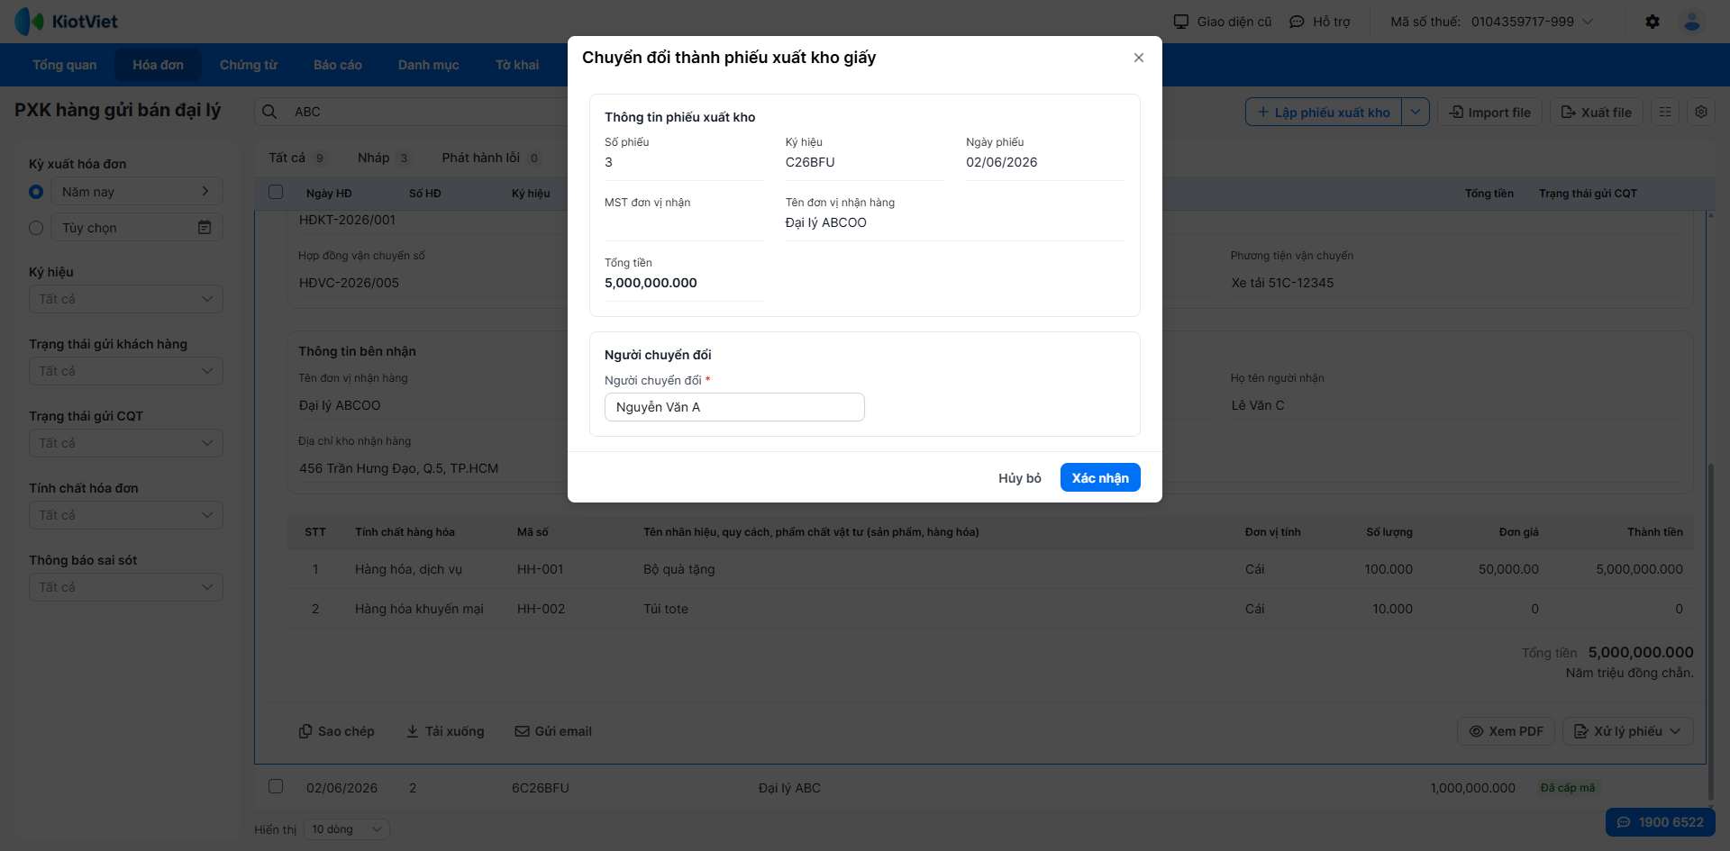The height and width of the screenshot is (851, 1730).
Task: Expand Thông báo sai sót dropdown
Action: point(126,587)
